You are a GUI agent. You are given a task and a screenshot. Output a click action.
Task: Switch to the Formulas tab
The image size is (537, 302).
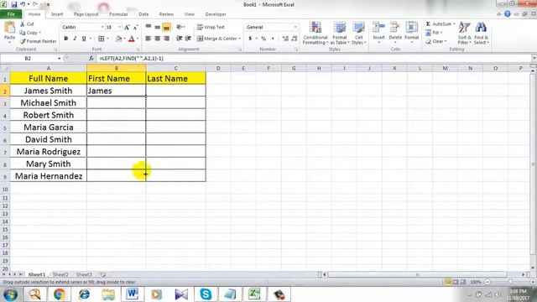point(118,14)
